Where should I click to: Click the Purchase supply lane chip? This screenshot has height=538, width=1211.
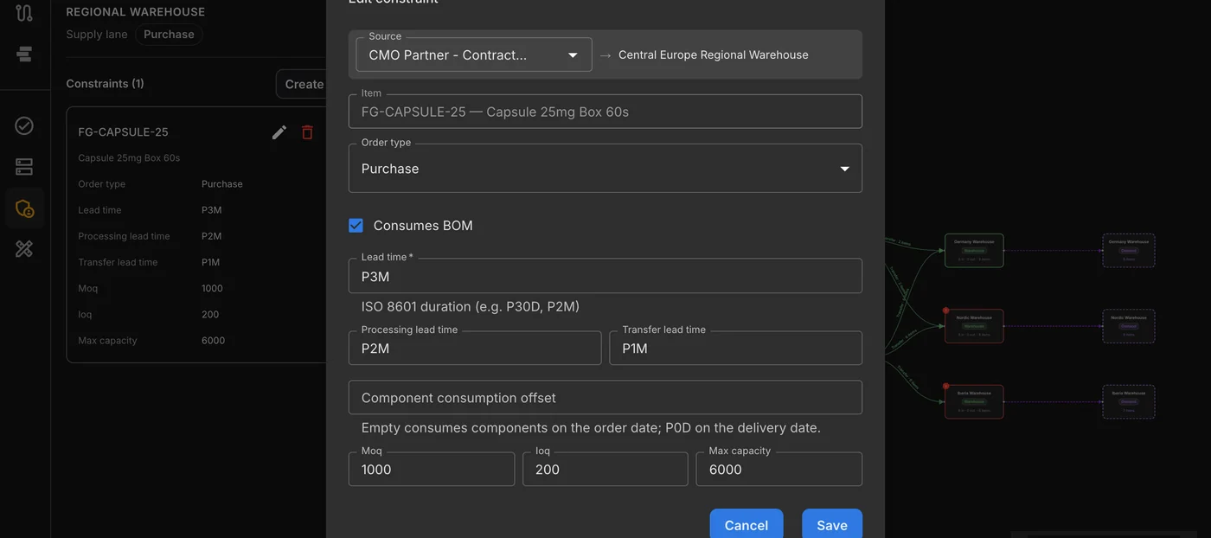point(169,35)
